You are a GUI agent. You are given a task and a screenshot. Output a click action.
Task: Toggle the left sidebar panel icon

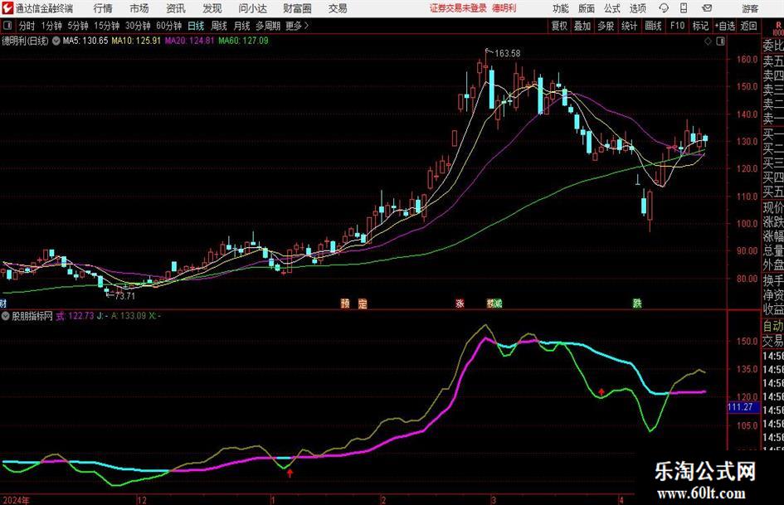click(7, 26)
